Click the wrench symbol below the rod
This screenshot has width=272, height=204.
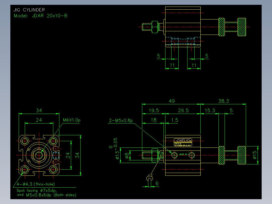(x=150, y=177)
